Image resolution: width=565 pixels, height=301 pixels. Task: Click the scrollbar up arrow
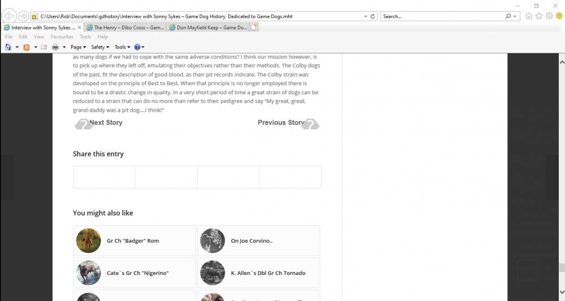(562, 62)
